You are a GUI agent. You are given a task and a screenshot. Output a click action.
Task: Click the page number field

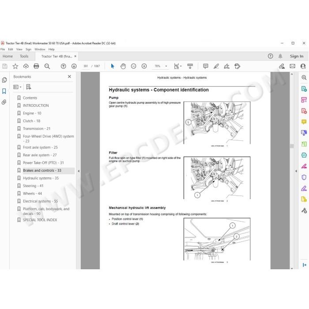coord(86,66)
